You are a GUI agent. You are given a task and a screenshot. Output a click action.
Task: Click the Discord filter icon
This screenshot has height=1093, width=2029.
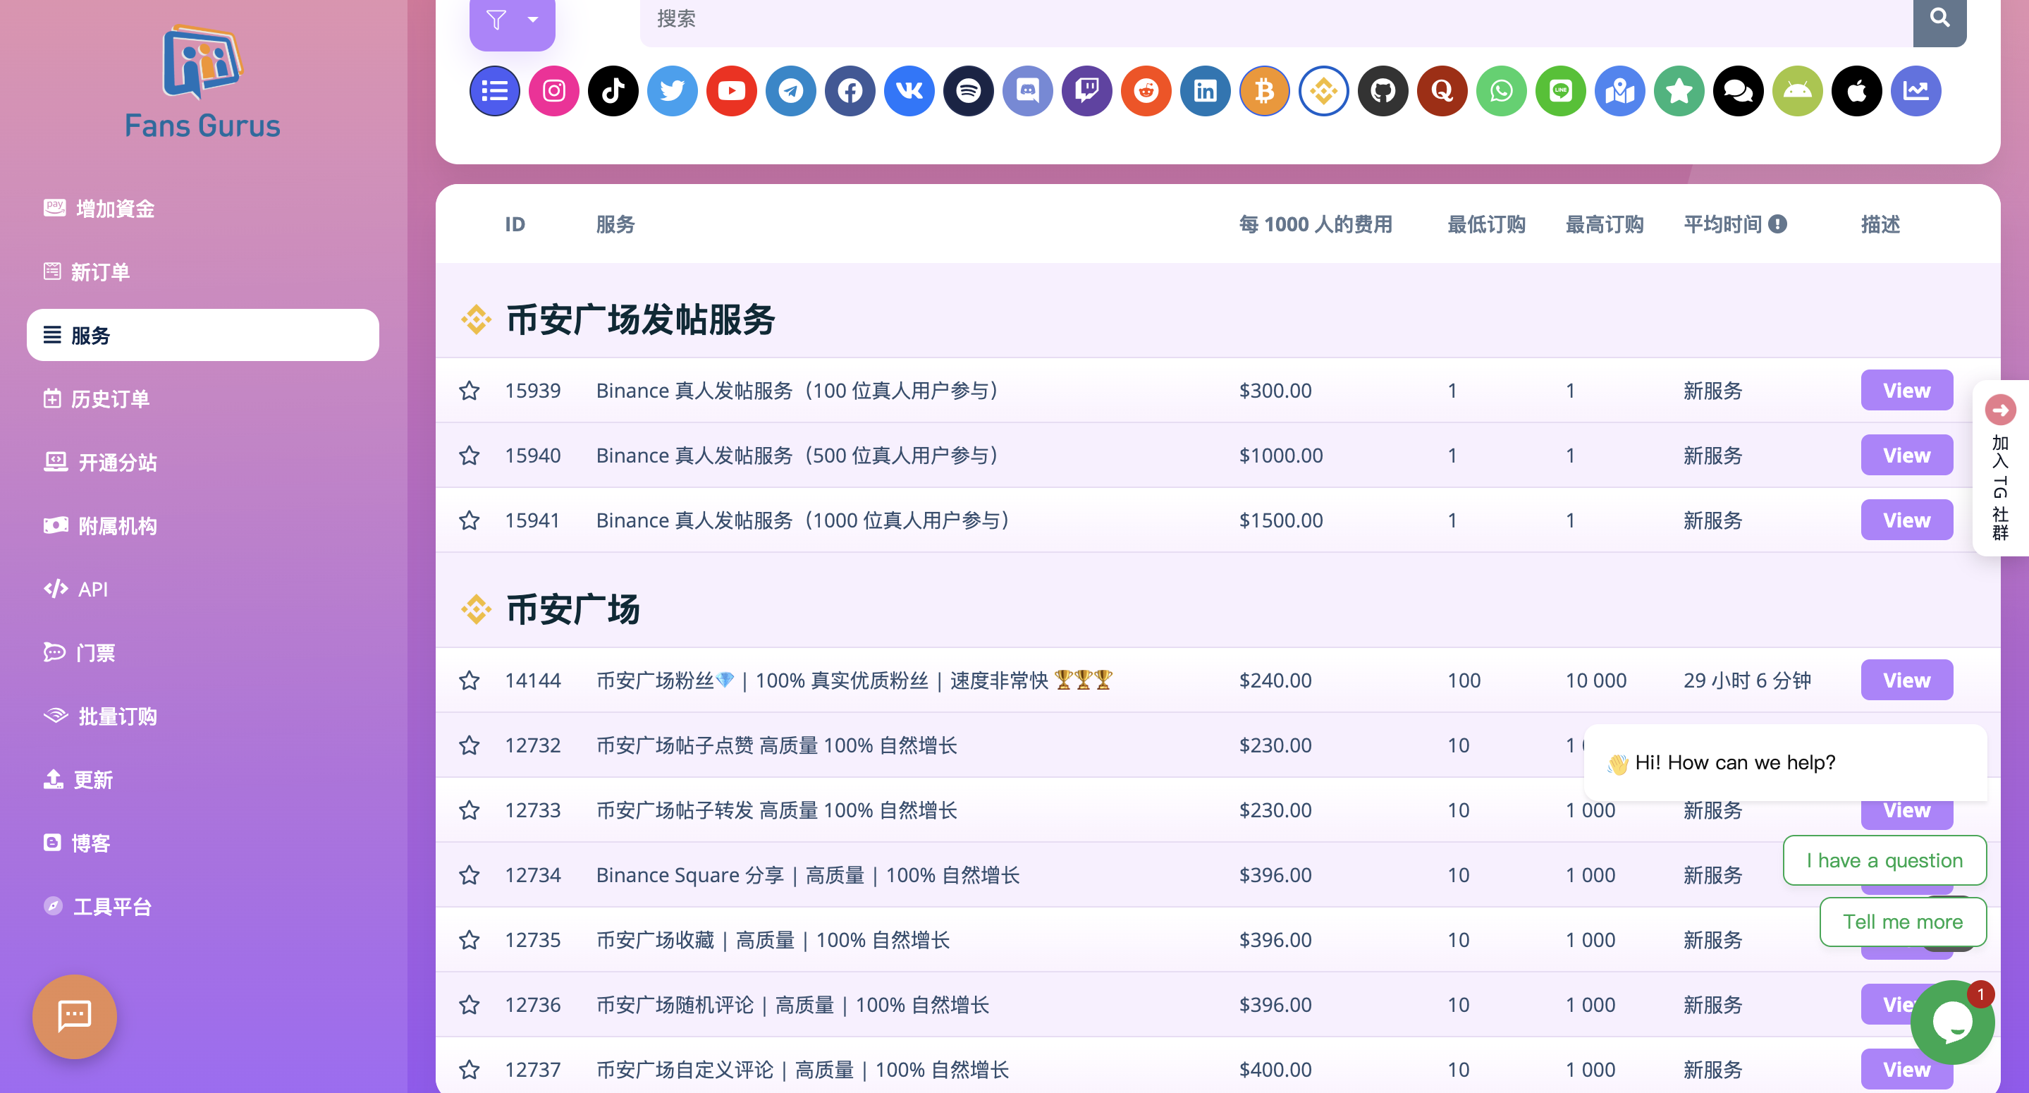click(1028, 92)
